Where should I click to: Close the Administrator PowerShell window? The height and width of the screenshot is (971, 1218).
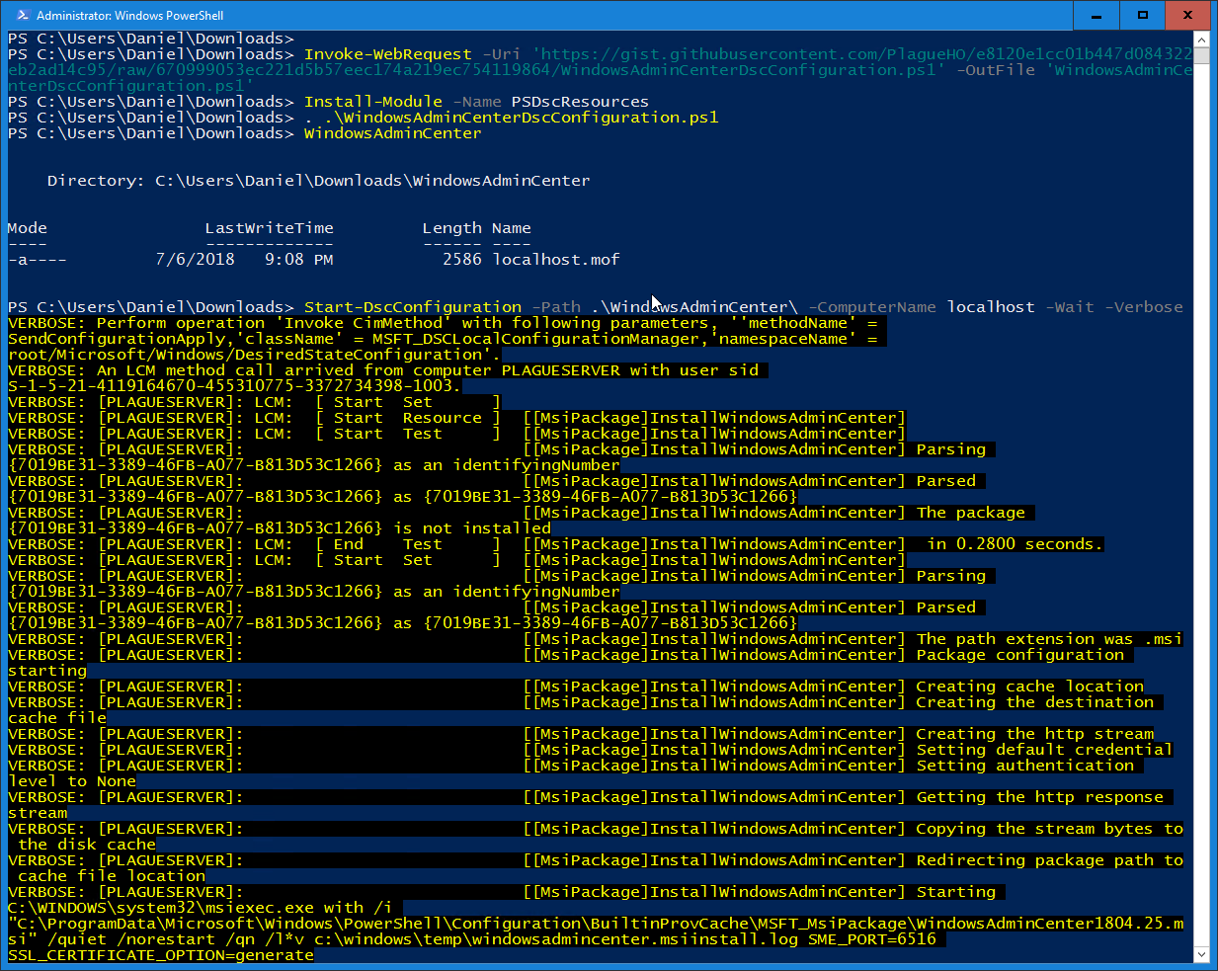(1188, 15)
